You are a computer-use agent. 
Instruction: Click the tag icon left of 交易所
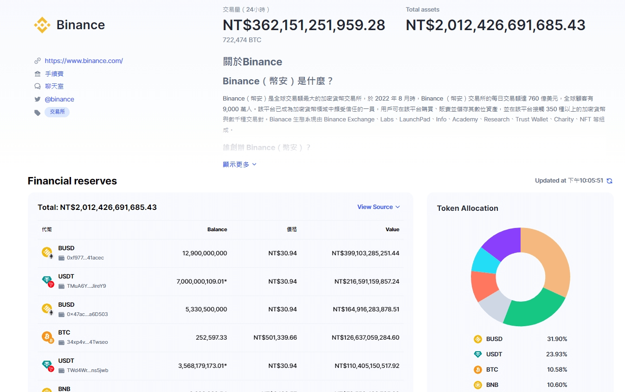tap(38, 113)
